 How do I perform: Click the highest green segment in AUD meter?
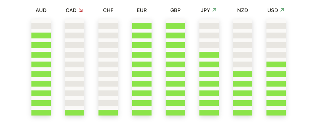click(x=41, y=36)
